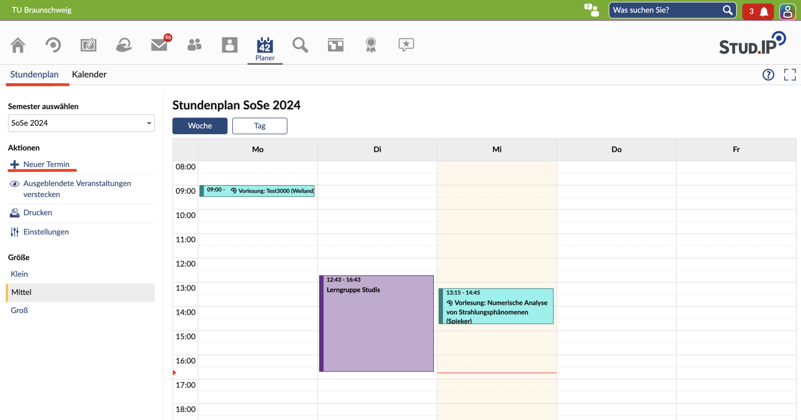The height and width of the screenshot is (420, 801).
Task: Click the search magnifier in the search box
Action: [x=728, y=10]
